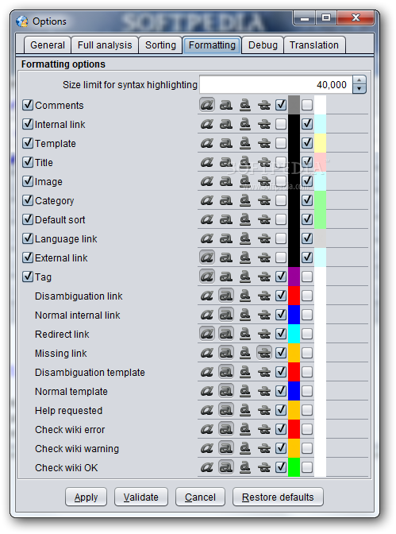Click the size limit value field
The image size is (396, 534).
[276, 84]
